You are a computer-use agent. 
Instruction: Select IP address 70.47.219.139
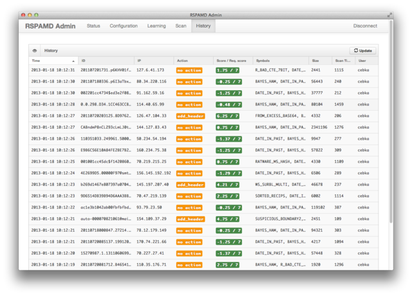point(151,196)
